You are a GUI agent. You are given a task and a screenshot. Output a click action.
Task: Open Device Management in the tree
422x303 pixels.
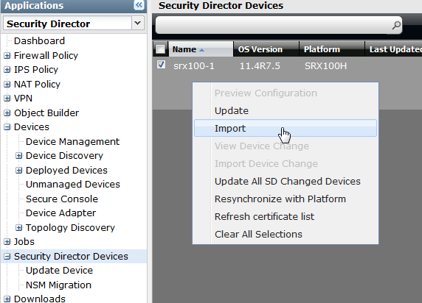click(x=72, y=141)
